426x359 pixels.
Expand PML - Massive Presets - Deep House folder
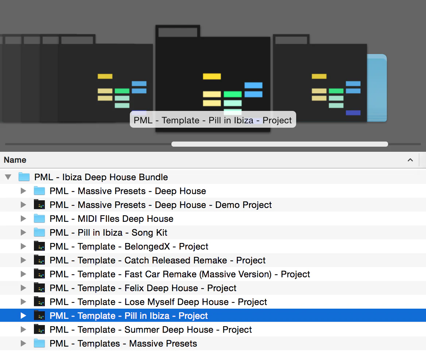click(x=23, y=191)
